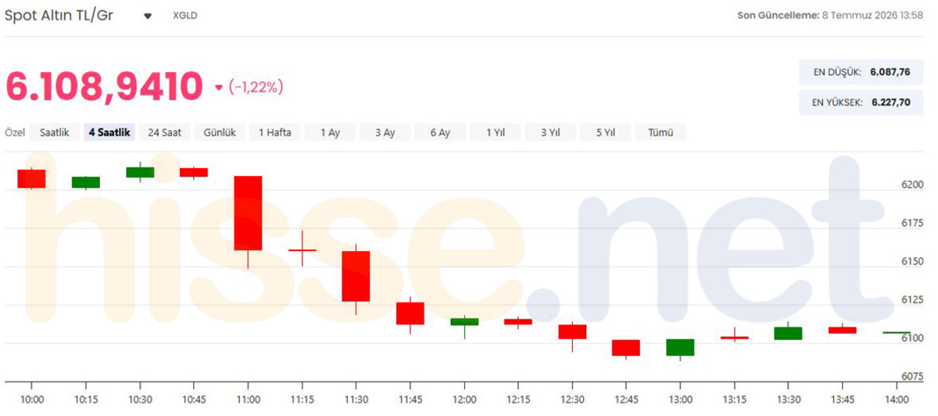Click the red 11:30 candlestick
The width and height of the screenshot is (938, 416).
[x=356, y=276]
